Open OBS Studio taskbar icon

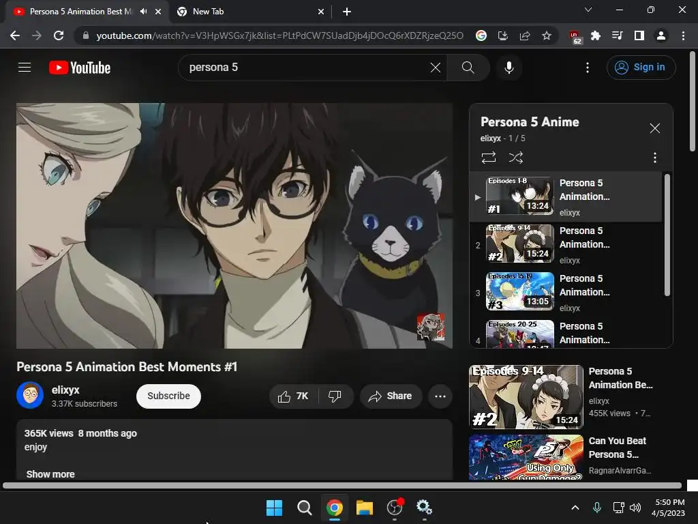click(x=395, y=508)
